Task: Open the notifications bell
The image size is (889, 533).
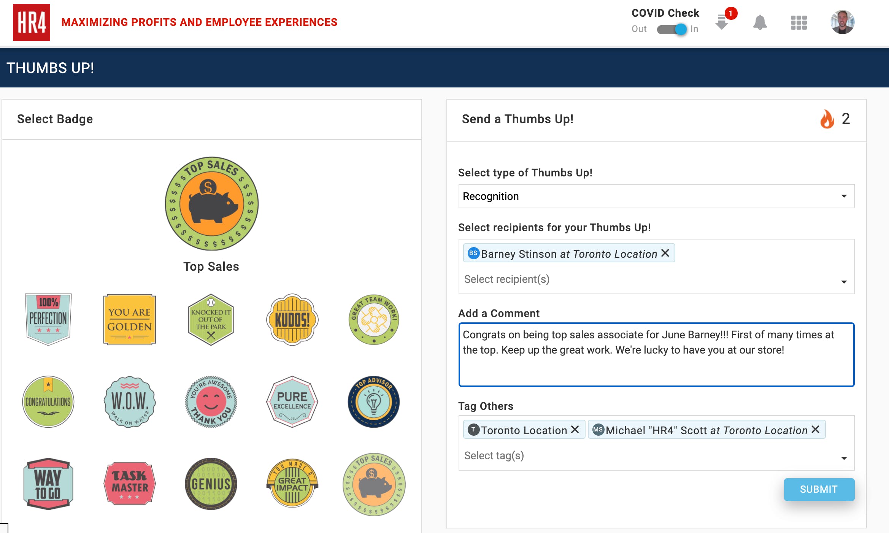Action: pyautogui.click(x=760, y=22)
